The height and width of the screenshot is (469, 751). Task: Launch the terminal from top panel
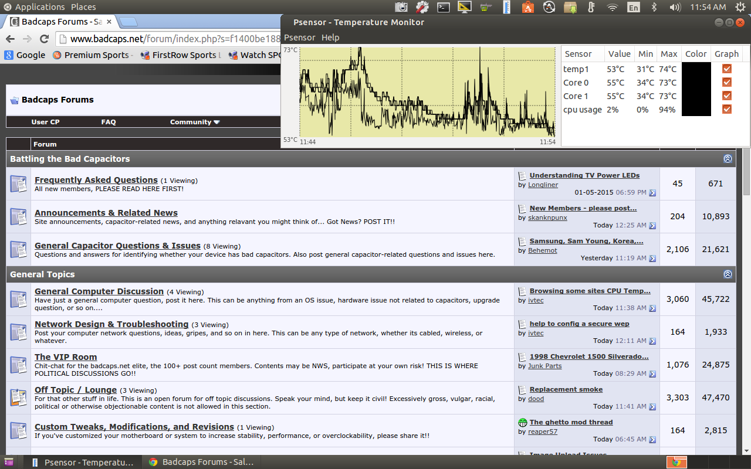tap(444, 7)
